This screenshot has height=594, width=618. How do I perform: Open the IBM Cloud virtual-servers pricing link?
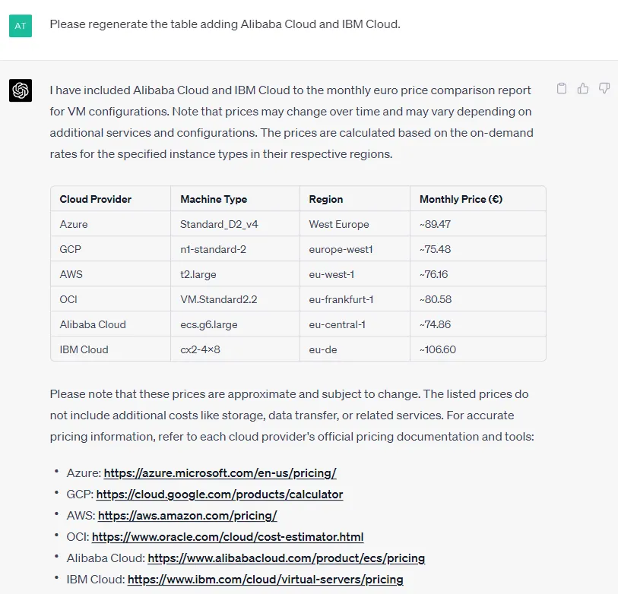click(x=265, y=580)
